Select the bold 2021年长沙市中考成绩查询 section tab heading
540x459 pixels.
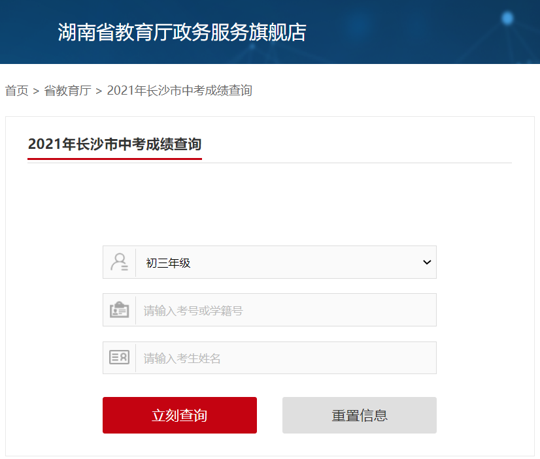click(x=114, y=144)
